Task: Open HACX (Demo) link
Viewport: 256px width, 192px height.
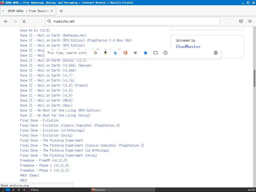Action: [30, 175]
